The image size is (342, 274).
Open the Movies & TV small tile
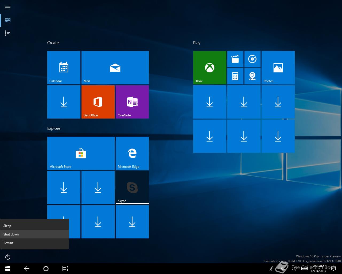coord(235,59)
